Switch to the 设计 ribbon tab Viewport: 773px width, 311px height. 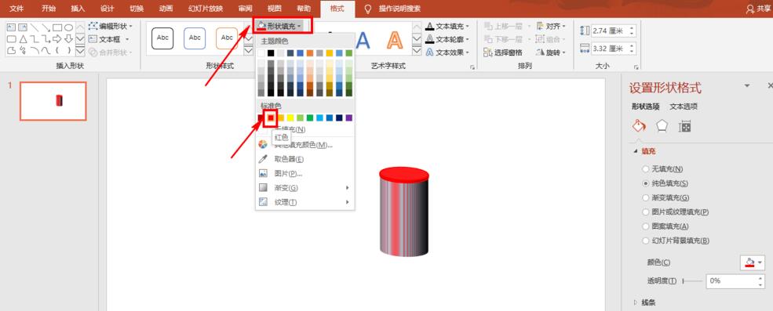[x=107, y=9]
